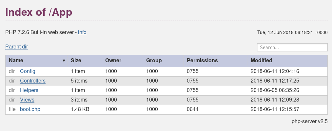Select the boot.php modified date cell

[275, 109]
